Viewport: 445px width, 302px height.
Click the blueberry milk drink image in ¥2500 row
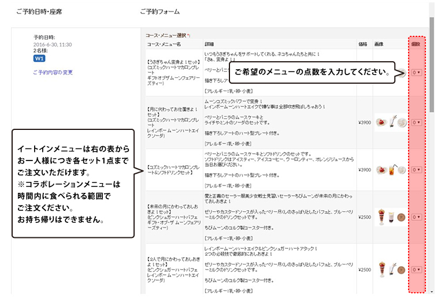pos(392,217)
